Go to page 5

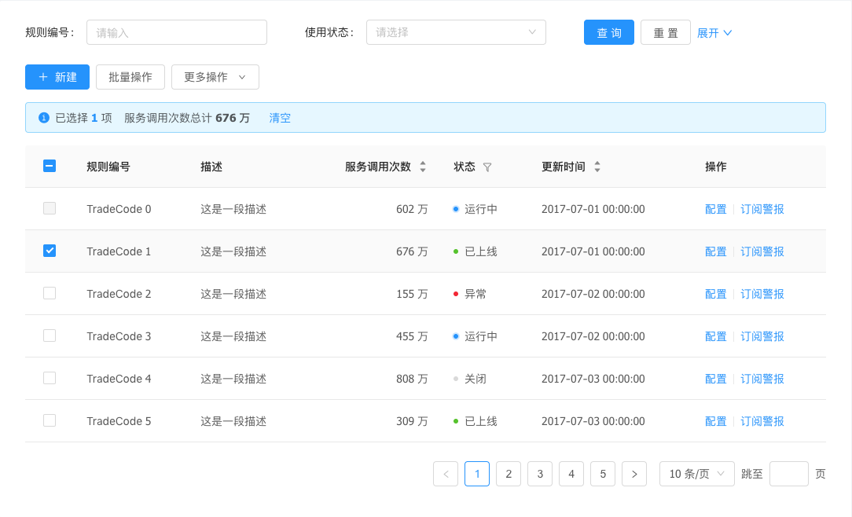click(x=603, y=474)
